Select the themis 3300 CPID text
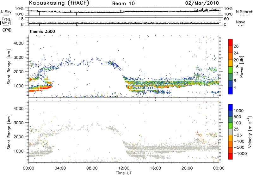 [x=42, y=31]
